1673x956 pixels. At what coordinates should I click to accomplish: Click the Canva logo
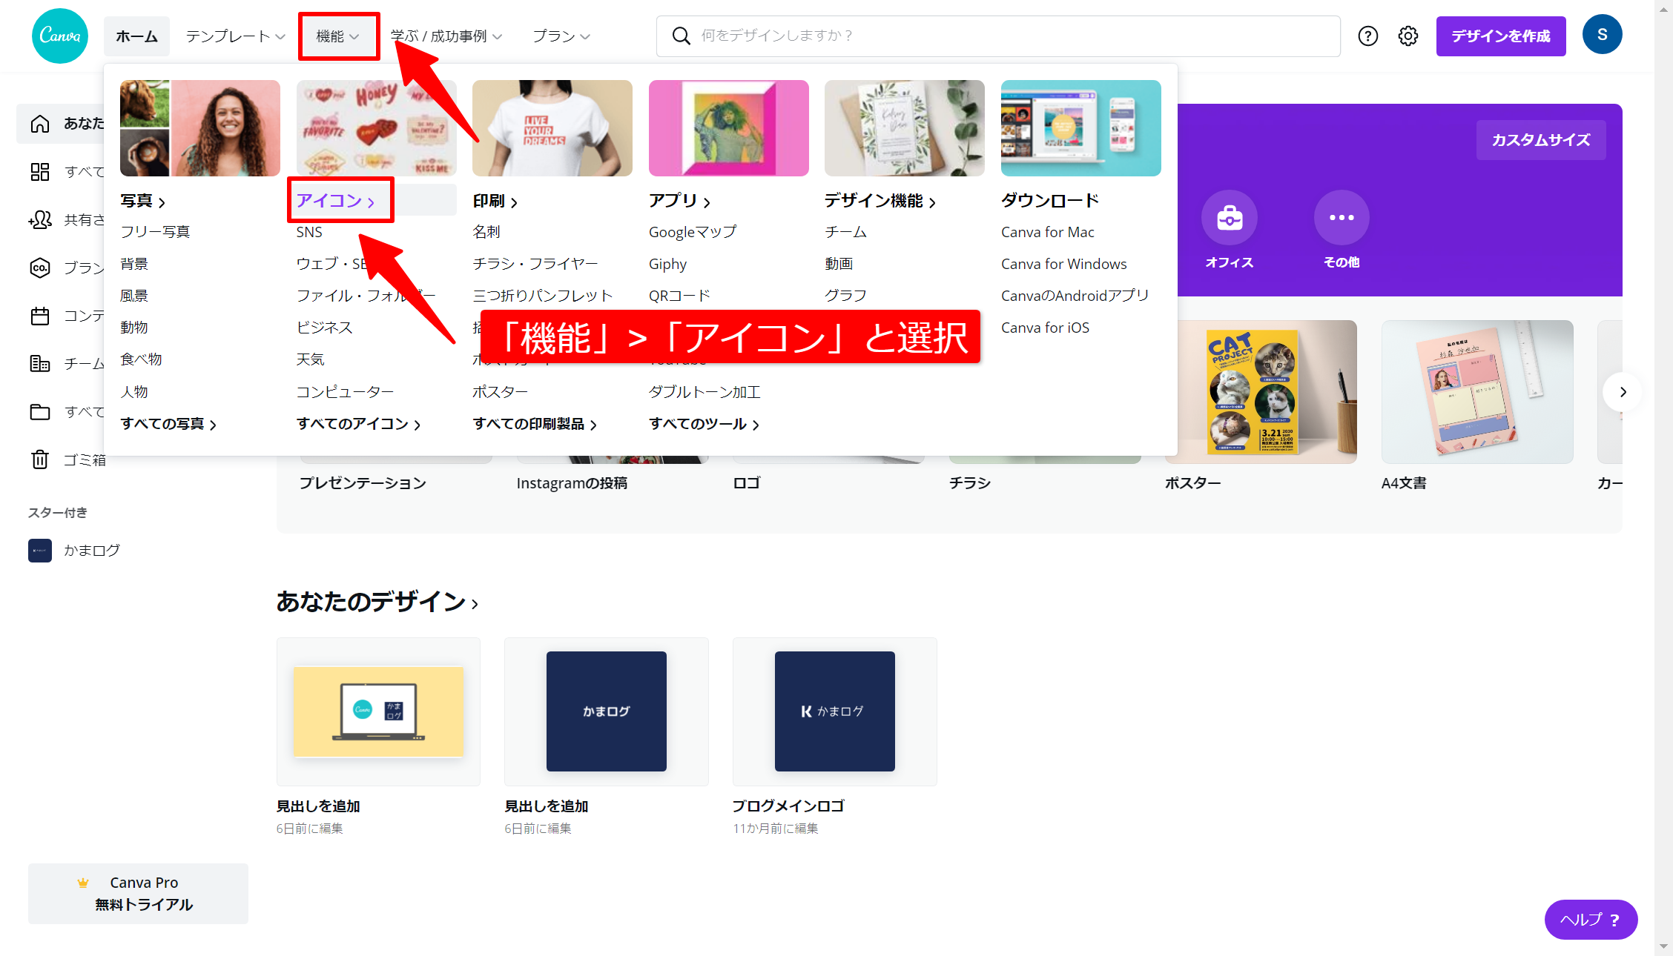tap(60, 36)
